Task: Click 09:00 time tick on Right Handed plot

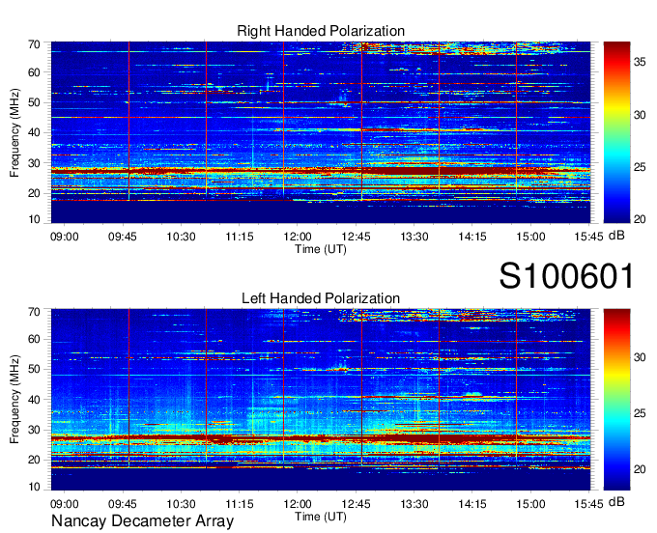Action: [65, 237]
